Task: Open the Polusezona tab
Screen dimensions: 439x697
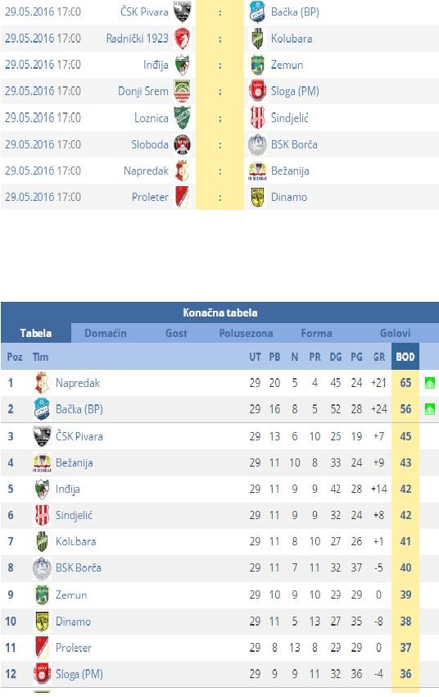Action: click(246, 333)
